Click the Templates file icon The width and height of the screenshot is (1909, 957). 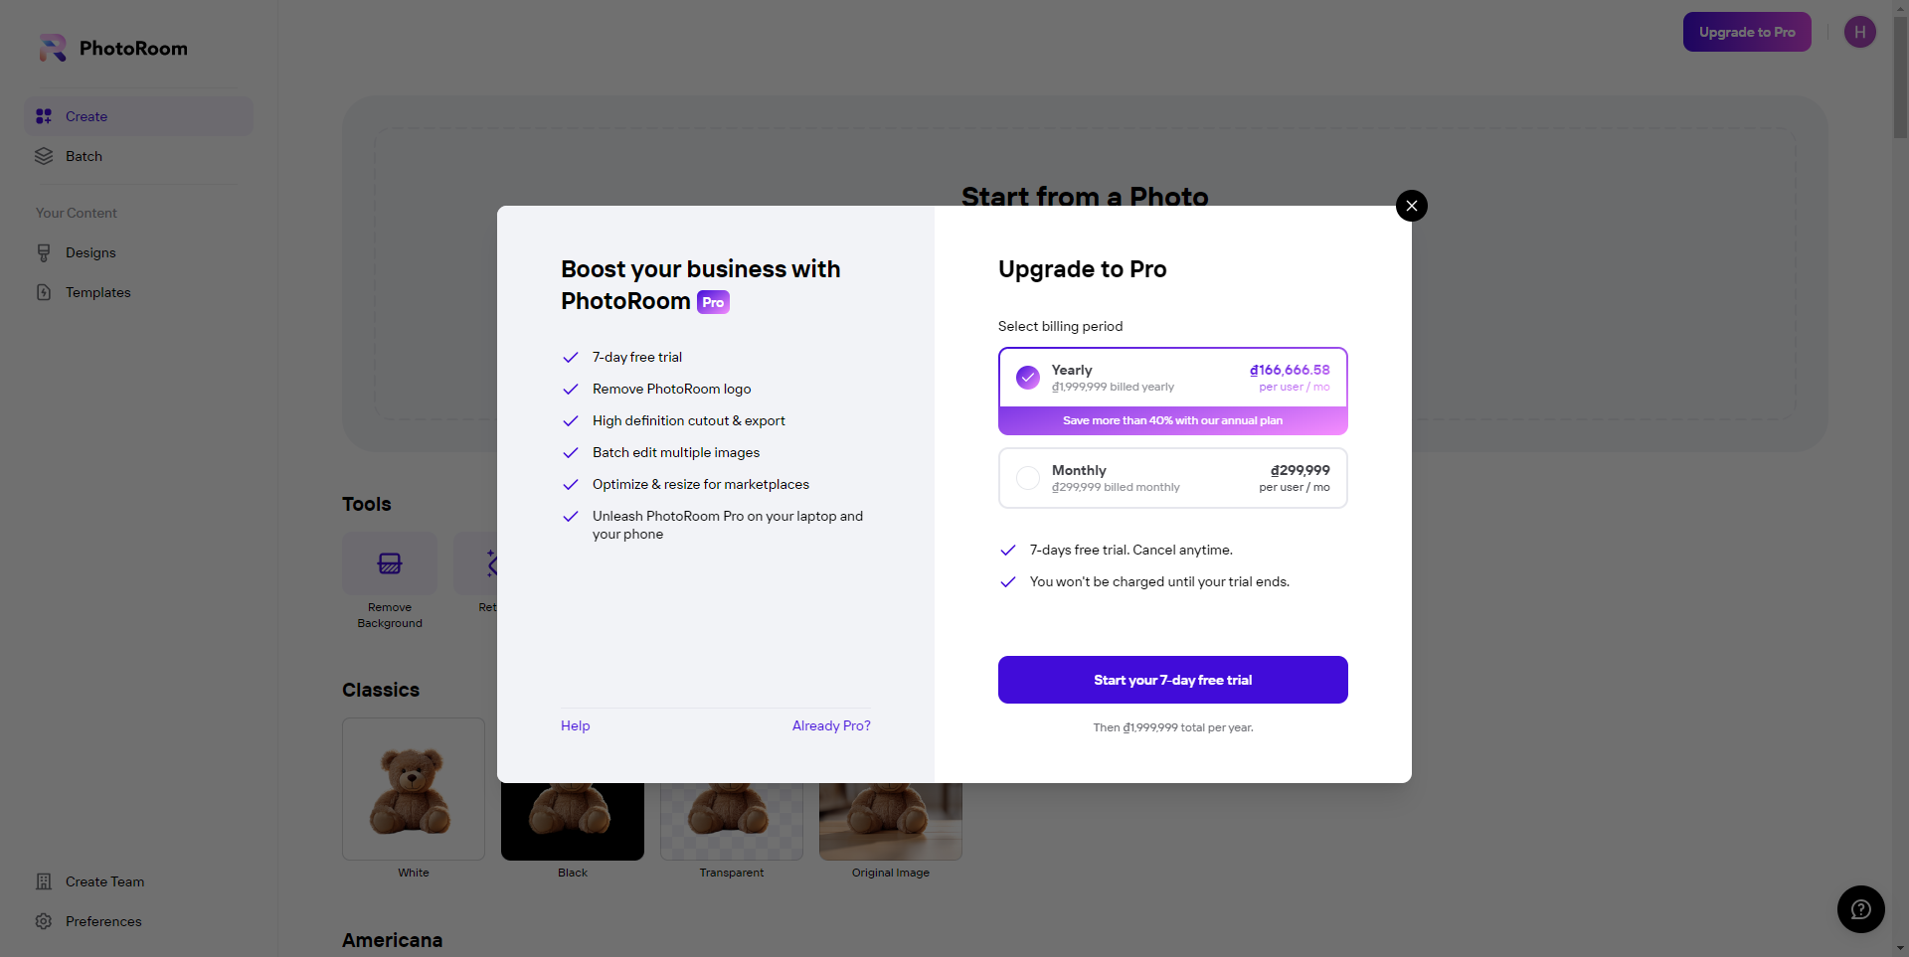(x=44, y=292)
